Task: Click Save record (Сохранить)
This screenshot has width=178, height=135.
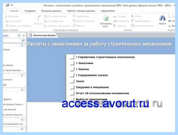Action: [x=121, y=21]
